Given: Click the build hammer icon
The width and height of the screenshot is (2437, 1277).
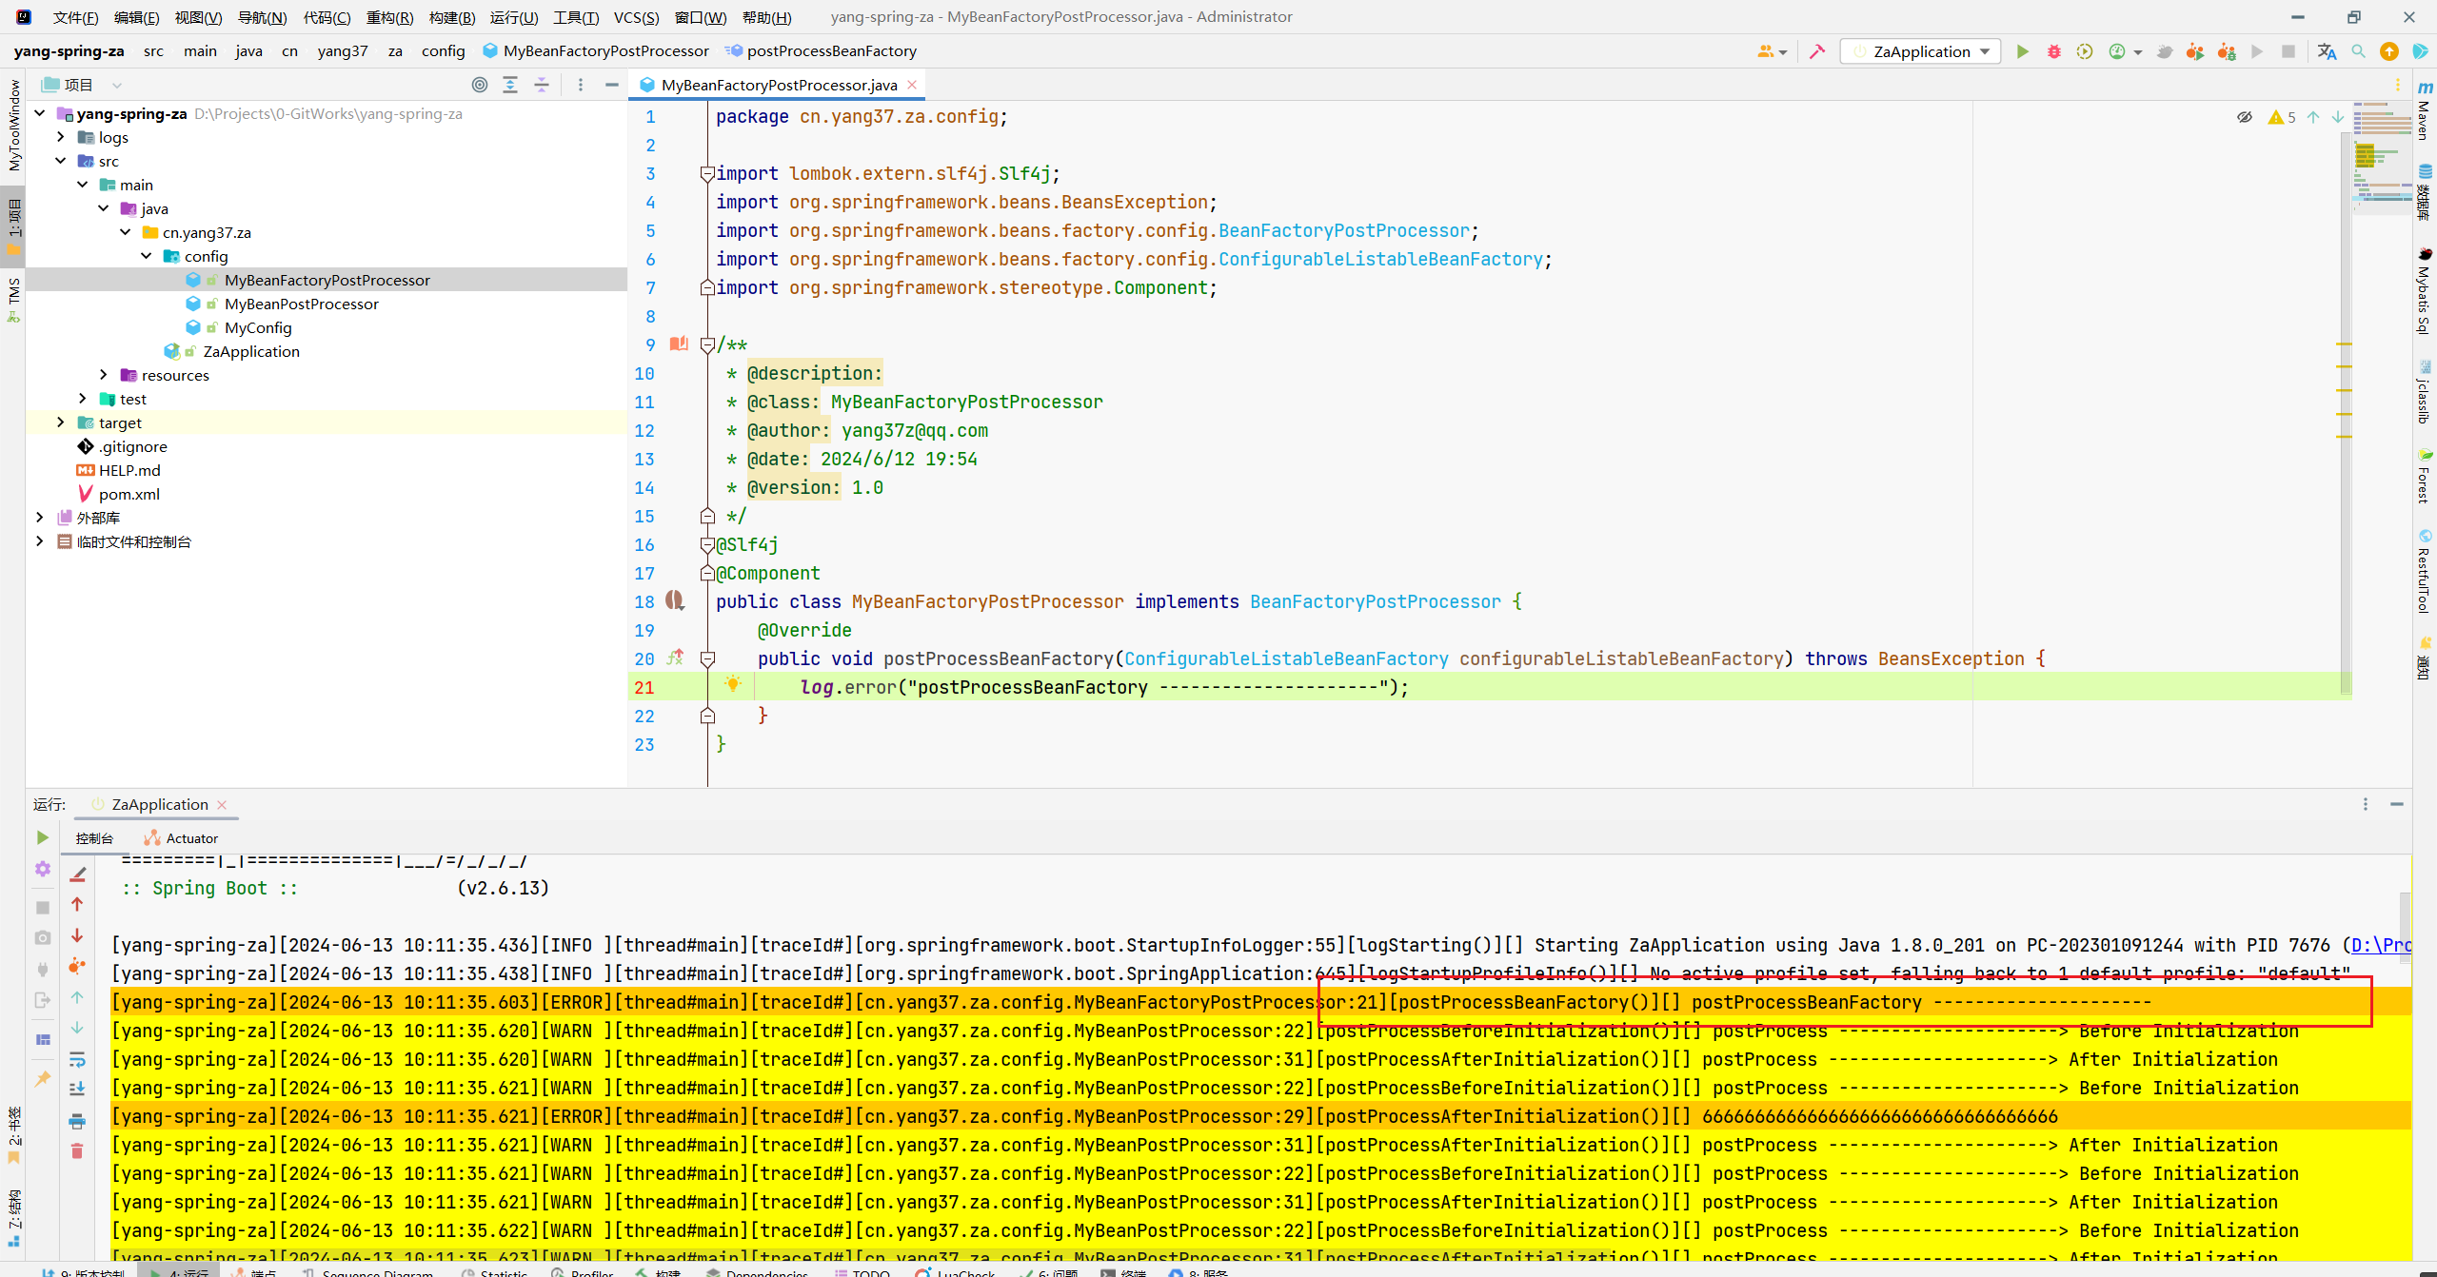Looking at the screenshot, I should tap(1817, 51).
